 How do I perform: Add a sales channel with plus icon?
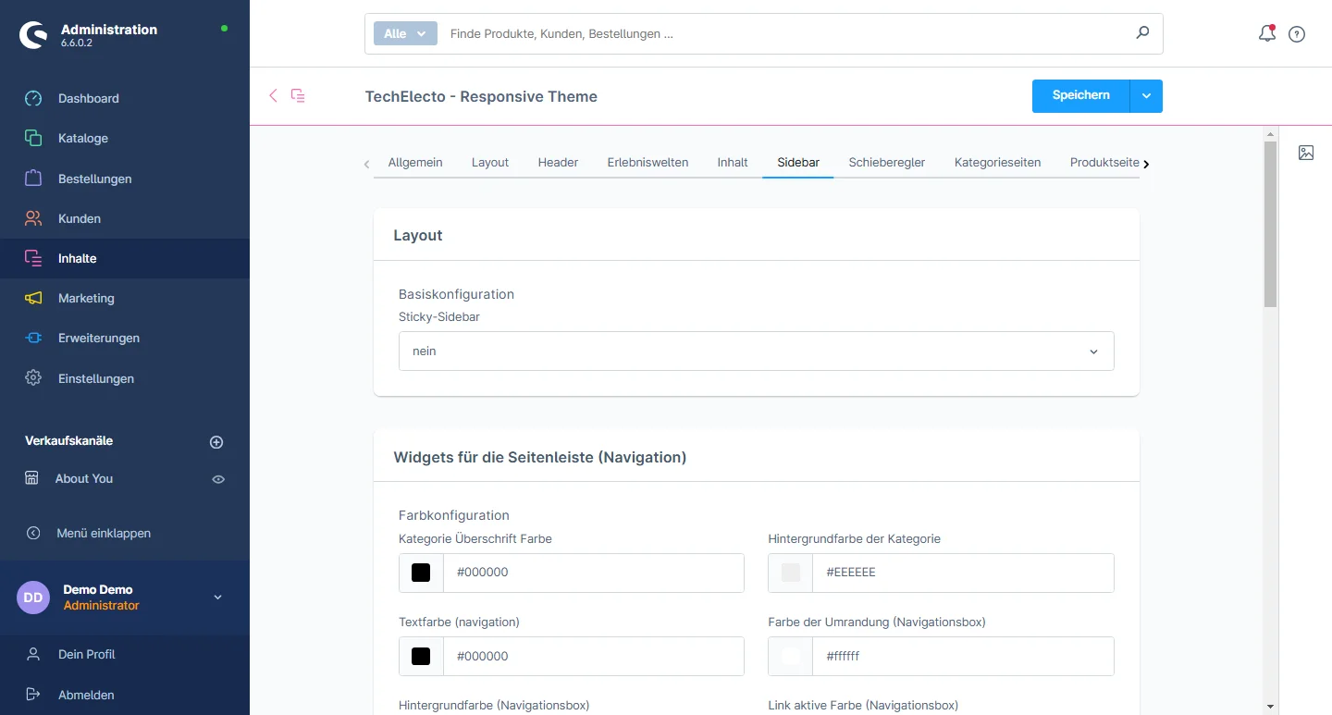(216, 442)
